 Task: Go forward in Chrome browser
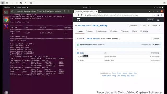(x=78, y=15)
